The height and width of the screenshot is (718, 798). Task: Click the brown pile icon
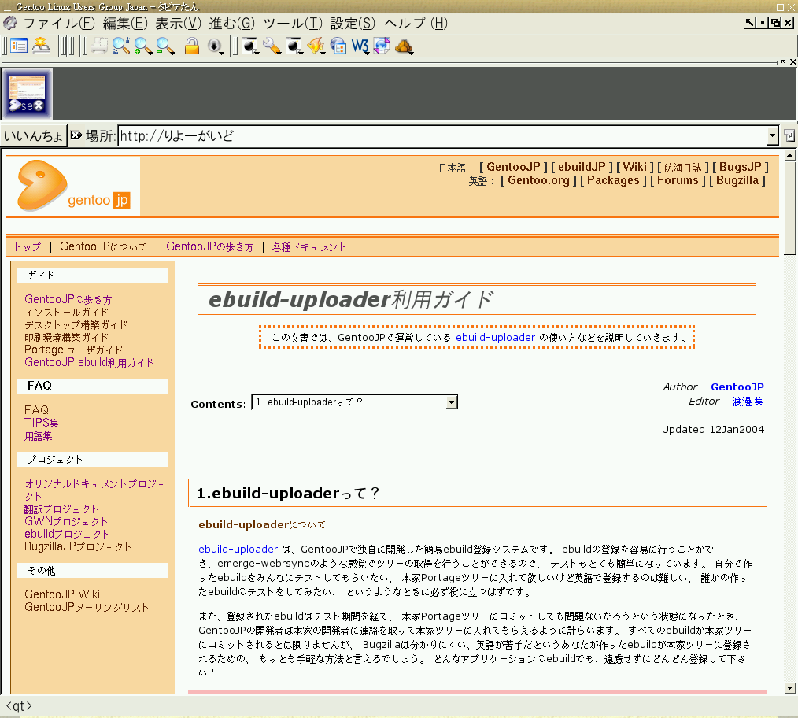pyautogui.click(x=404, y=47)
